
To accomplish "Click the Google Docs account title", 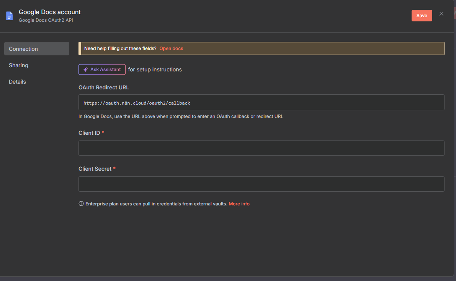I will [50, 12].
